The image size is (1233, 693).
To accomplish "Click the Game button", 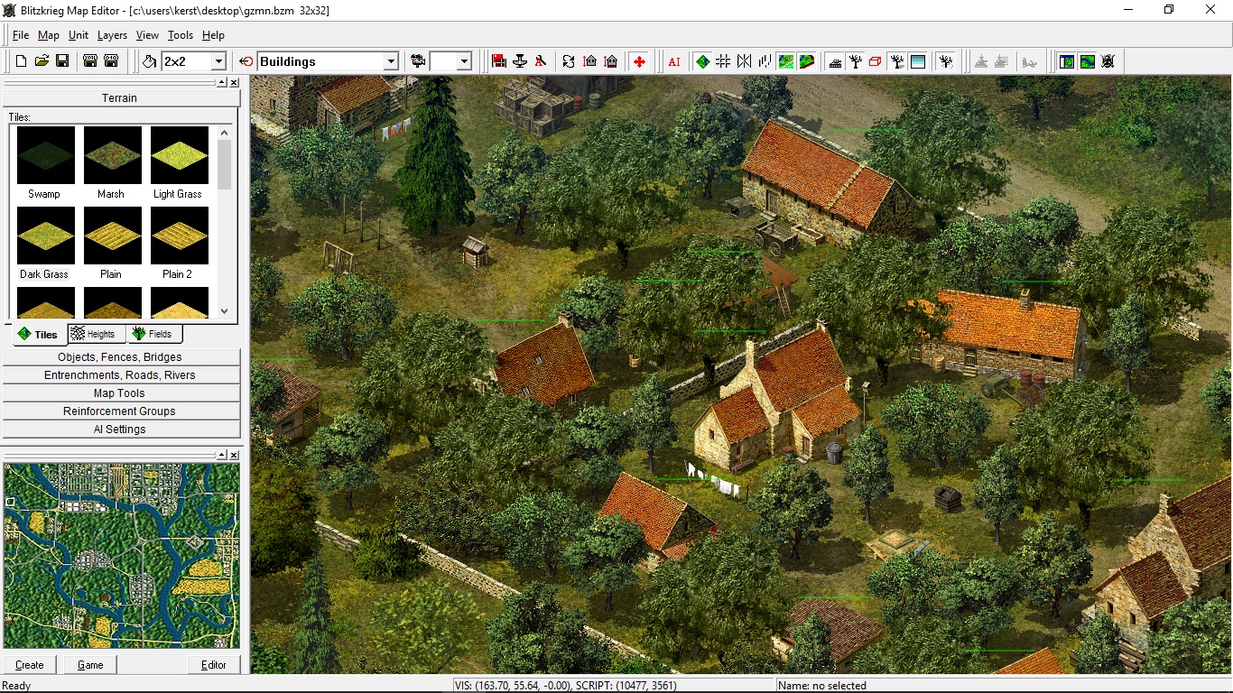I will tap(90, 665).
